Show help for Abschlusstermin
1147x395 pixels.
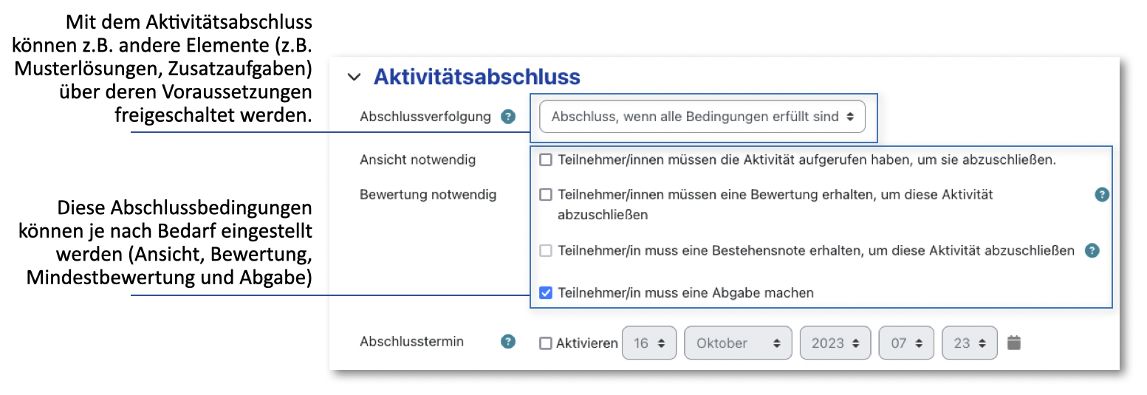click(x=507, y=342)
